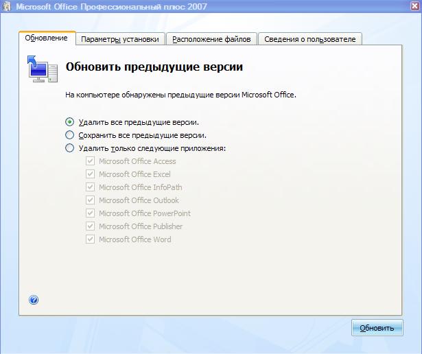Toggle Microsoft Office InfoPath checkbox
422x354 pixels.
click(x=90, y=187)
